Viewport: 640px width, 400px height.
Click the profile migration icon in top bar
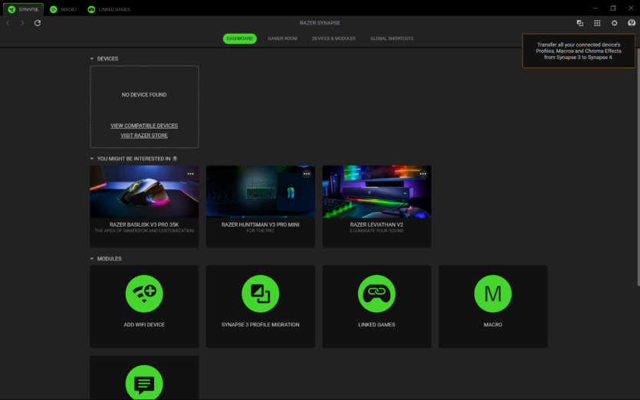click(x=580, y=23)
